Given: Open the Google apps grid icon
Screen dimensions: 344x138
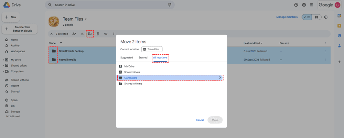Looking at the screenshot, I should coord(312,5).
